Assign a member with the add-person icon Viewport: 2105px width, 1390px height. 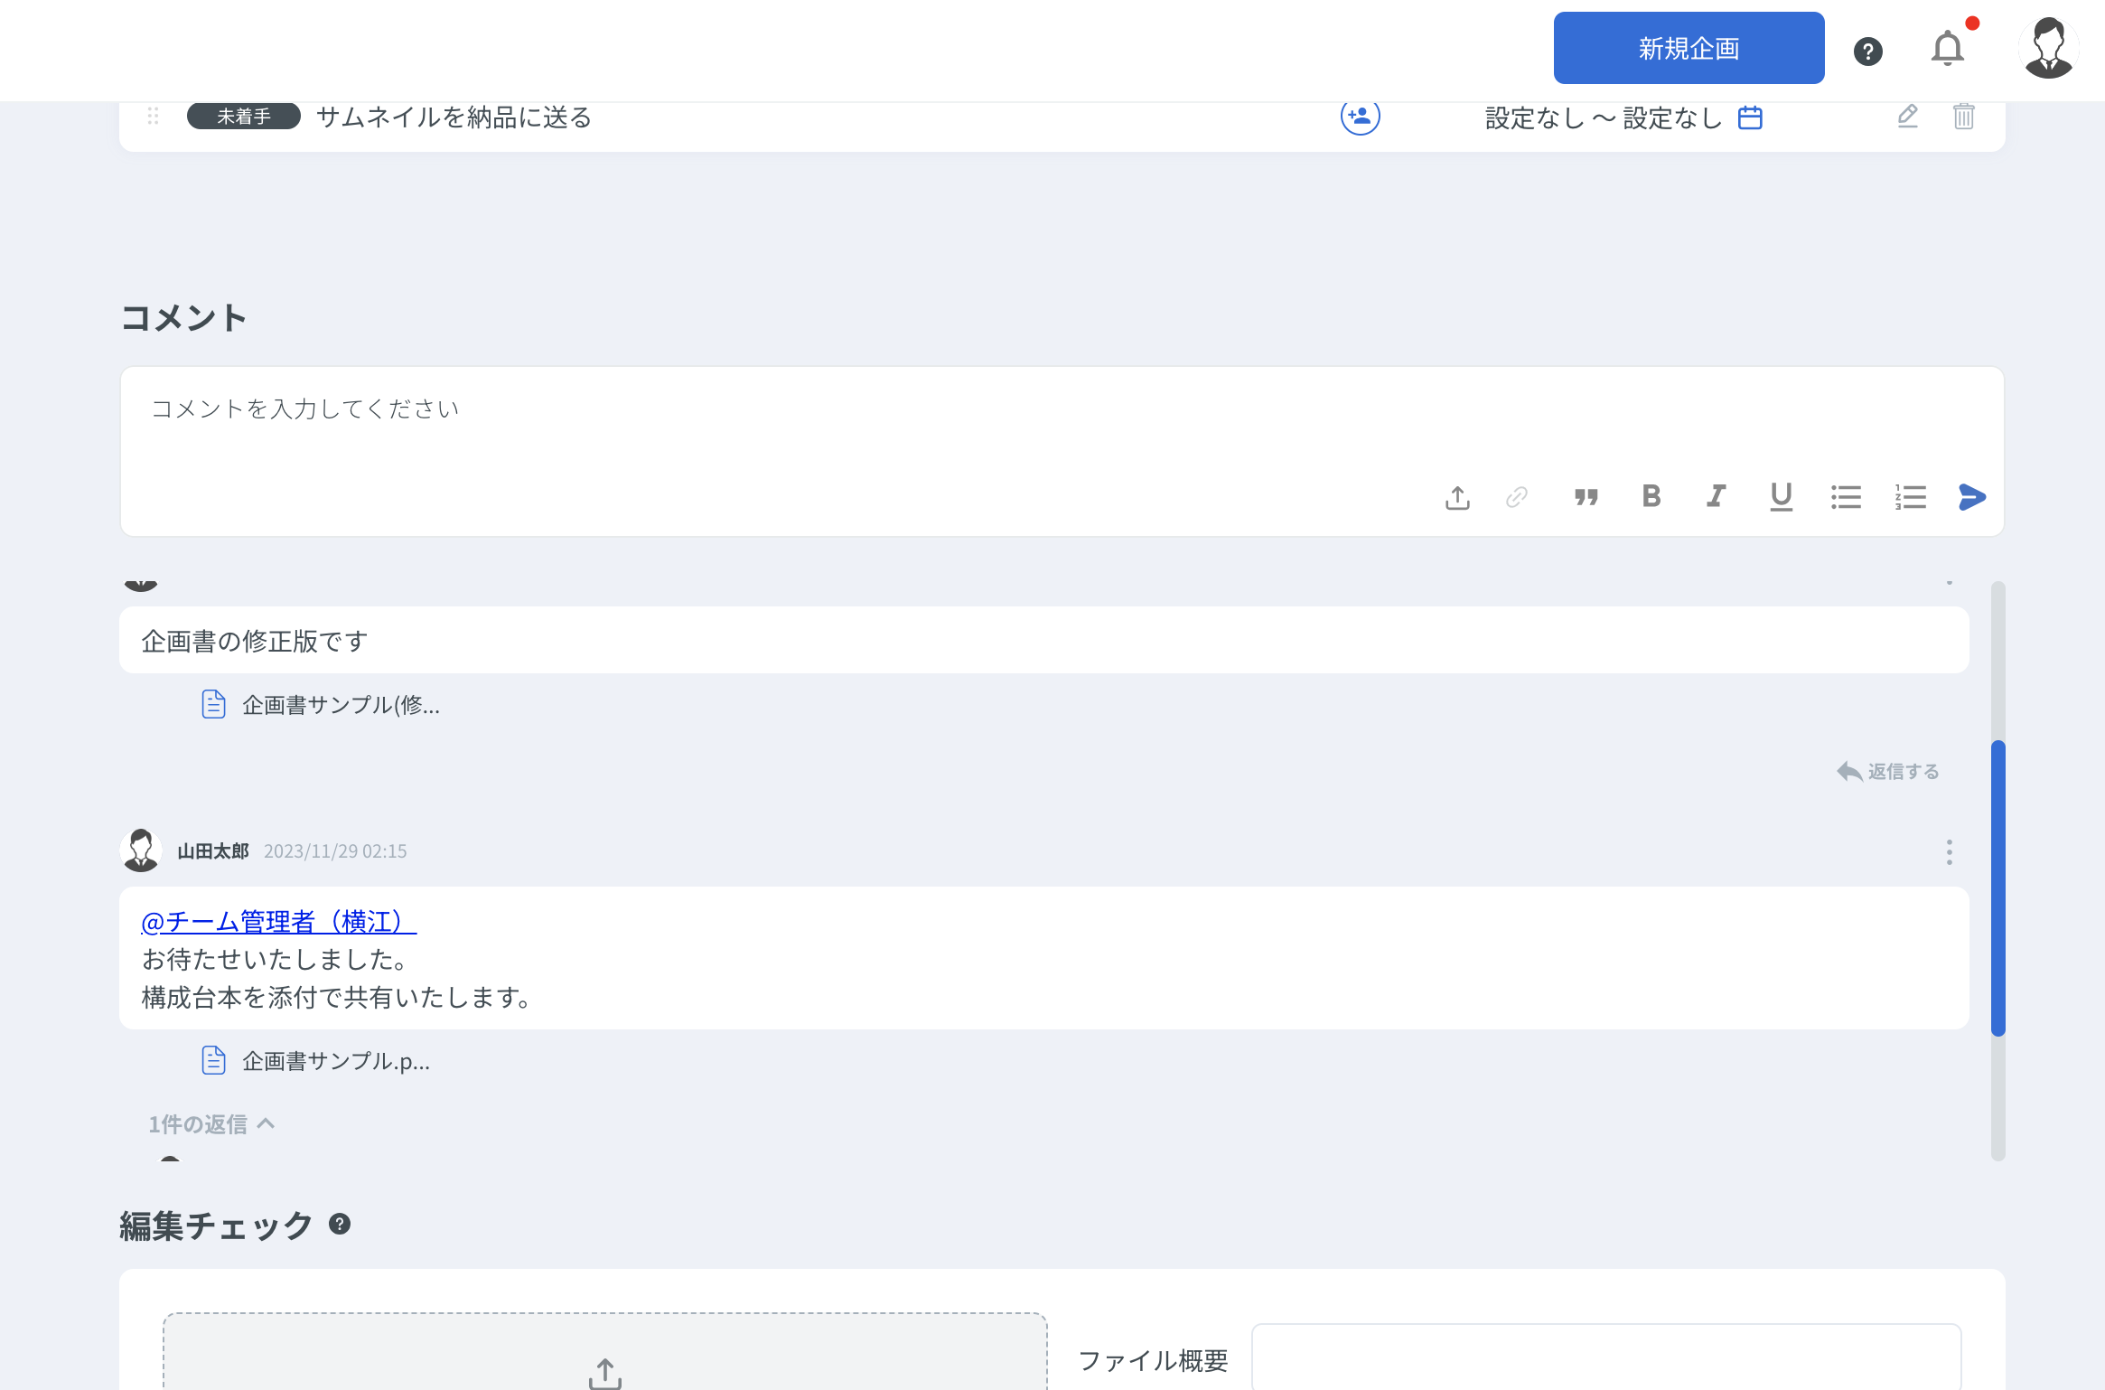[1360, 117]
